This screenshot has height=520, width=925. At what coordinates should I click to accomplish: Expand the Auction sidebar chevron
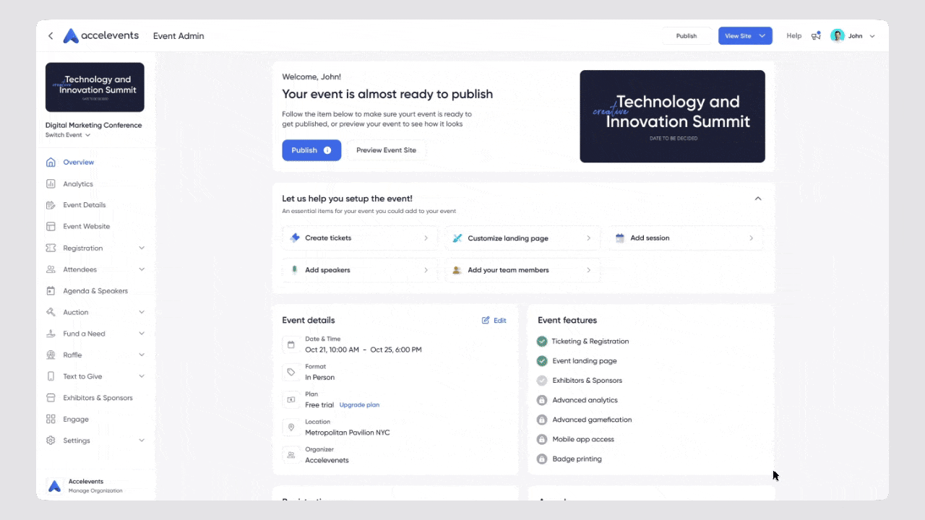click(x=142, y=312)
